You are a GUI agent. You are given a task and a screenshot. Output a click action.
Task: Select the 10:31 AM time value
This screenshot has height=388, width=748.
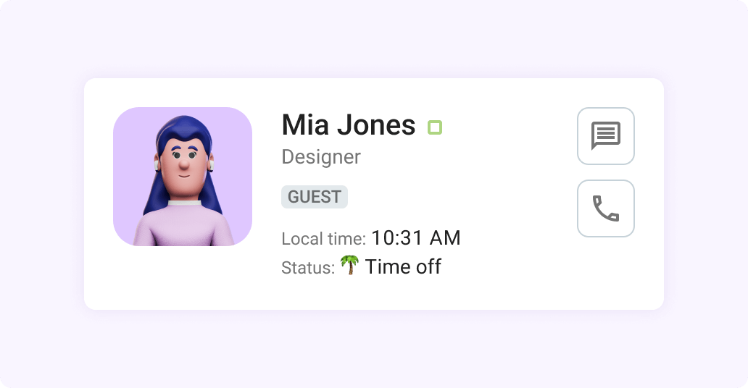click(415, 238)
